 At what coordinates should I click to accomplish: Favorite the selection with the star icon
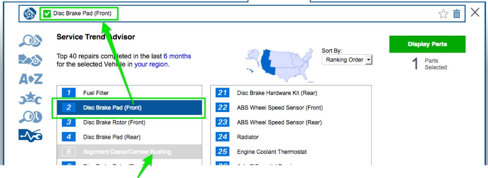tap(443, 14)
